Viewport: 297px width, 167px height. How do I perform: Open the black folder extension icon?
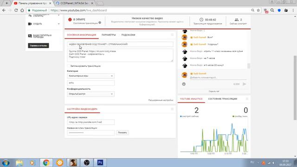286,10
